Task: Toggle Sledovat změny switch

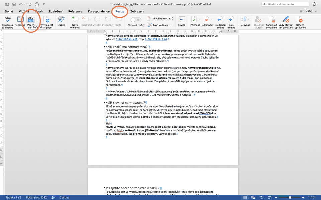Action: [x=135, y=20]
